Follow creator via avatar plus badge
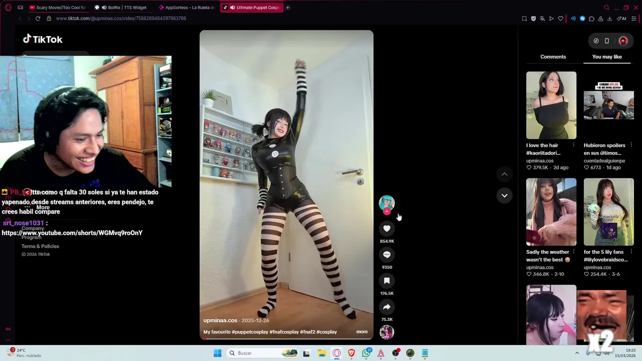Image resolution: width=642 pixels, height=361 pixels. (x=387, y=212)
